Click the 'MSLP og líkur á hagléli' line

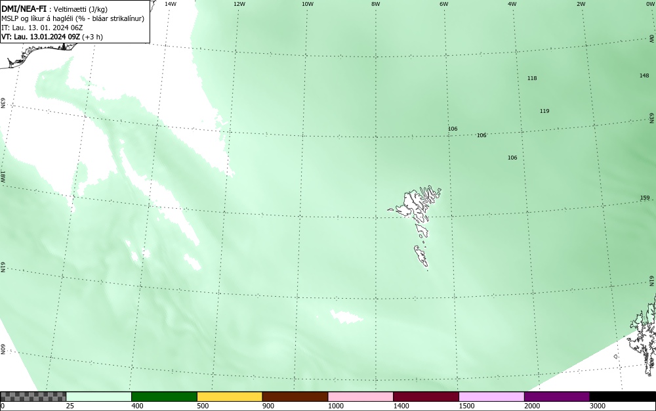(x=73, y=18)
